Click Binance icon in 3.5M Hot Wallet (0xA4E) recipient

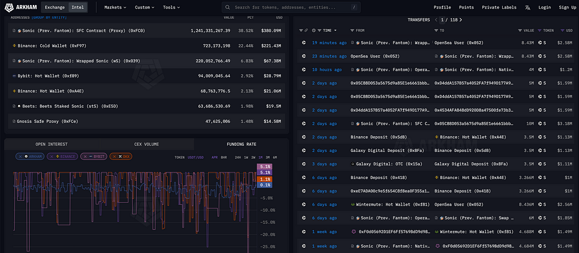click(x=437, y=137)
